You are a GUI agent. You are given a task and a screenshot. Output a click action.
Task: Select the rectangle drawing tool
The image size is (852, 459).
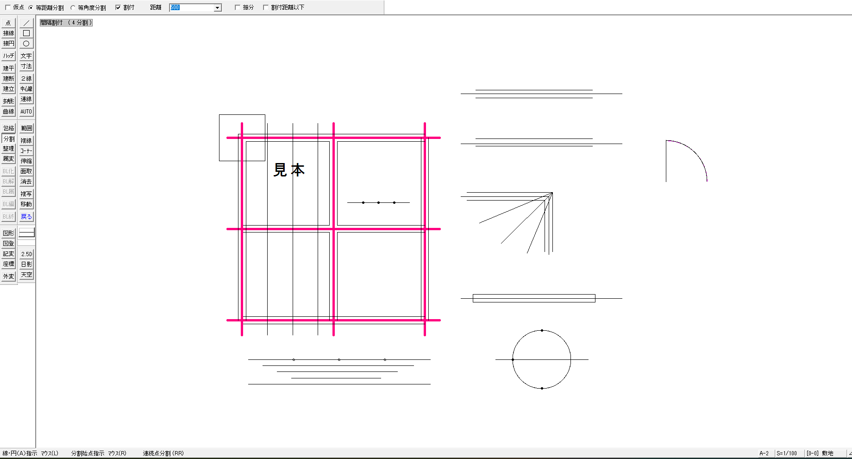(x=26, y=33)
